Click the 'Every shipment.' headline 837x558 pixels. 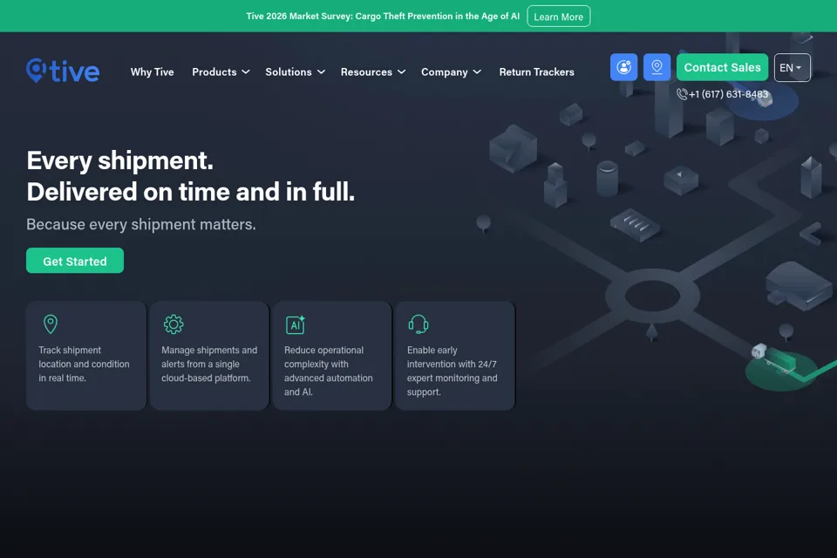click(120, 160)
